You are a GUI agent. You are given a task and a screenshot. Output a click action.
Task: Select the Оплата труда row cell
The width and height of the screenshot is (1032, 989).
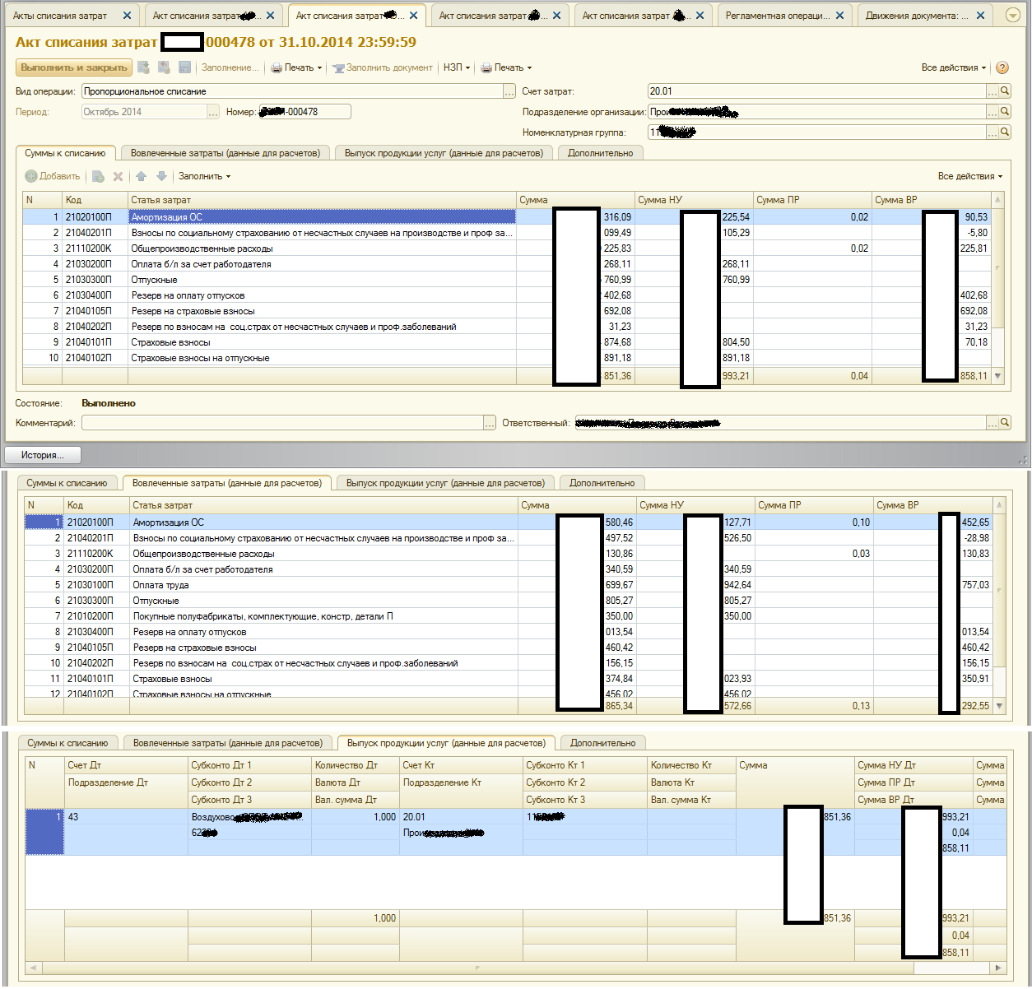(x=323, y=585)
